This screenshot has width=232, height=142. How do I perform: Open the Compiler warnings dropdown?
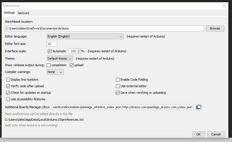[55, 72]
